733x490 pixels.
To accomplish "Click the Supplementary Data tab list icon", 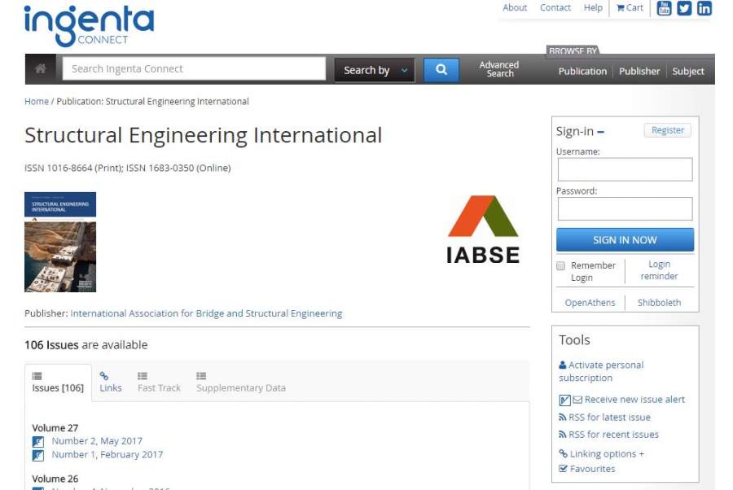I will pos(201,376).
